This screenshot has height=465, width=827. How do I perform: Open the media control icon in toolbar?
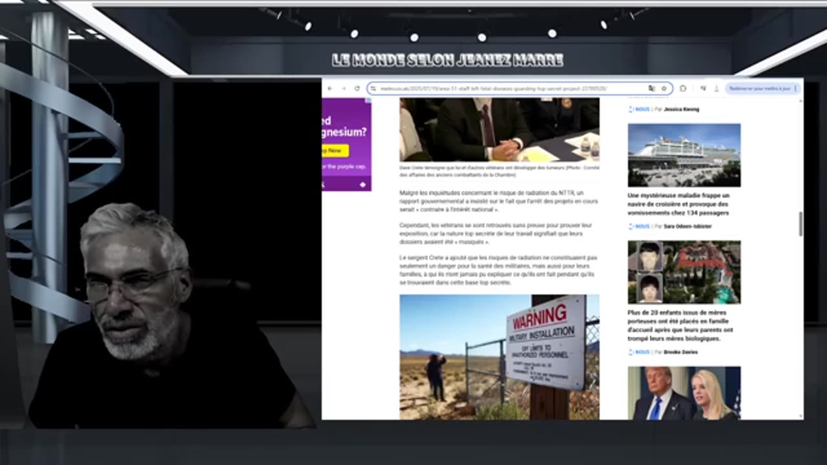coord(703,88)
